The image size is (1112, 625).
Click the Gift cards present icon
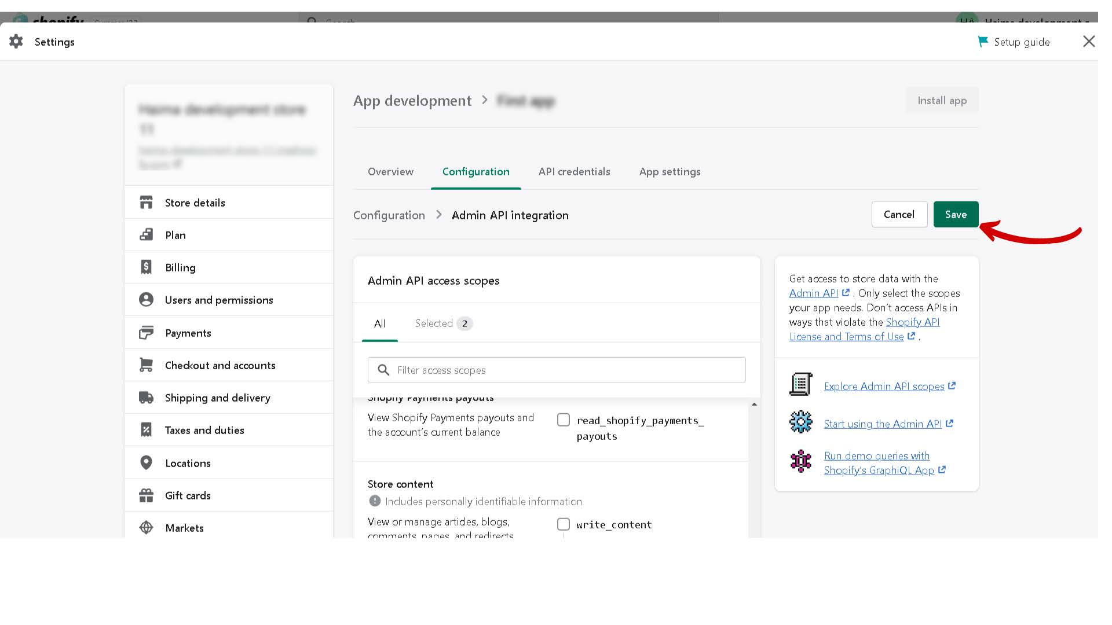[146, 495]
